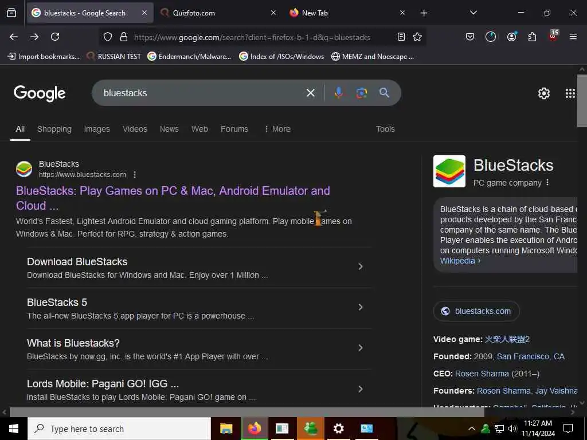Search by image with Google Lens icon
Viewport: 587px width, 440px height.
pos(361,93)
